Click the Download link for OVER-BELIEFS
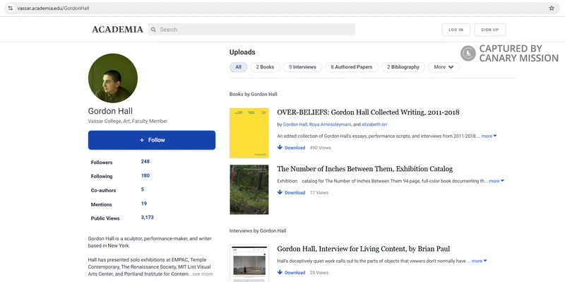This screenshot has width=565, height=282. coord(295,148)
